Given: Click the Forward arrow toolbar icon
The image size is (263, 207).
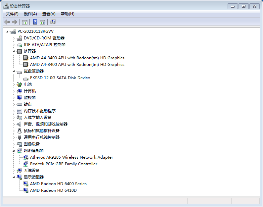Looking at the screenshot, I should click(15, 22).
